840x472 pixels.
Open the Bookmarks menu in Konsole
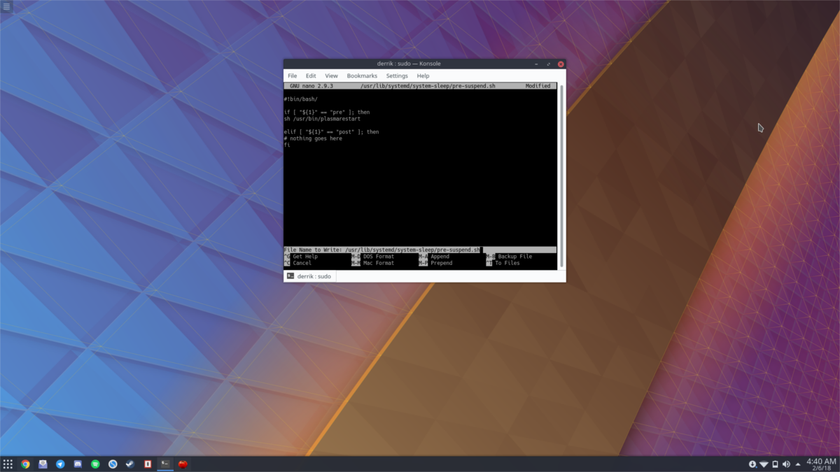click(x=362, y=76)
